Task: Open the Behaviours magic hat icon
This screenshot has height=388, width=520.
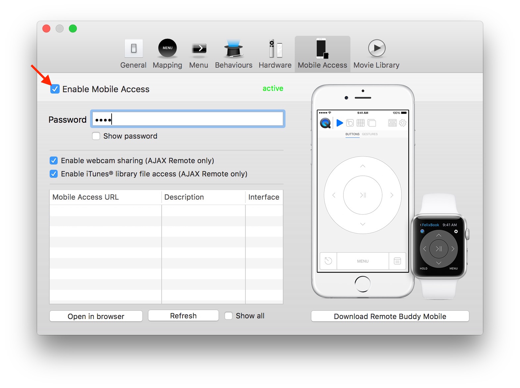Action: (x=234, y=48)
